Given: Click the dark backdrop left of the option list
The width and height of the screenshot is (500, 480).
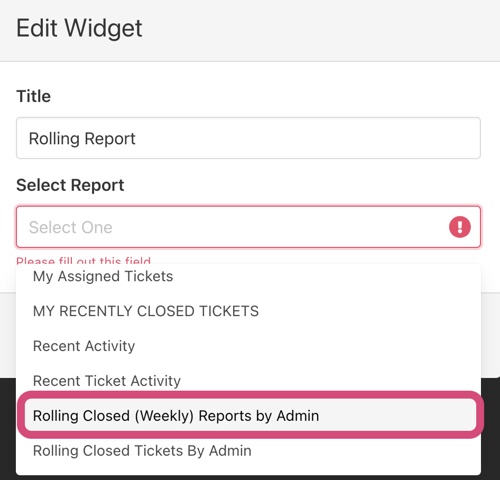Looking at the screenshot, I should (x=7, y=428).
